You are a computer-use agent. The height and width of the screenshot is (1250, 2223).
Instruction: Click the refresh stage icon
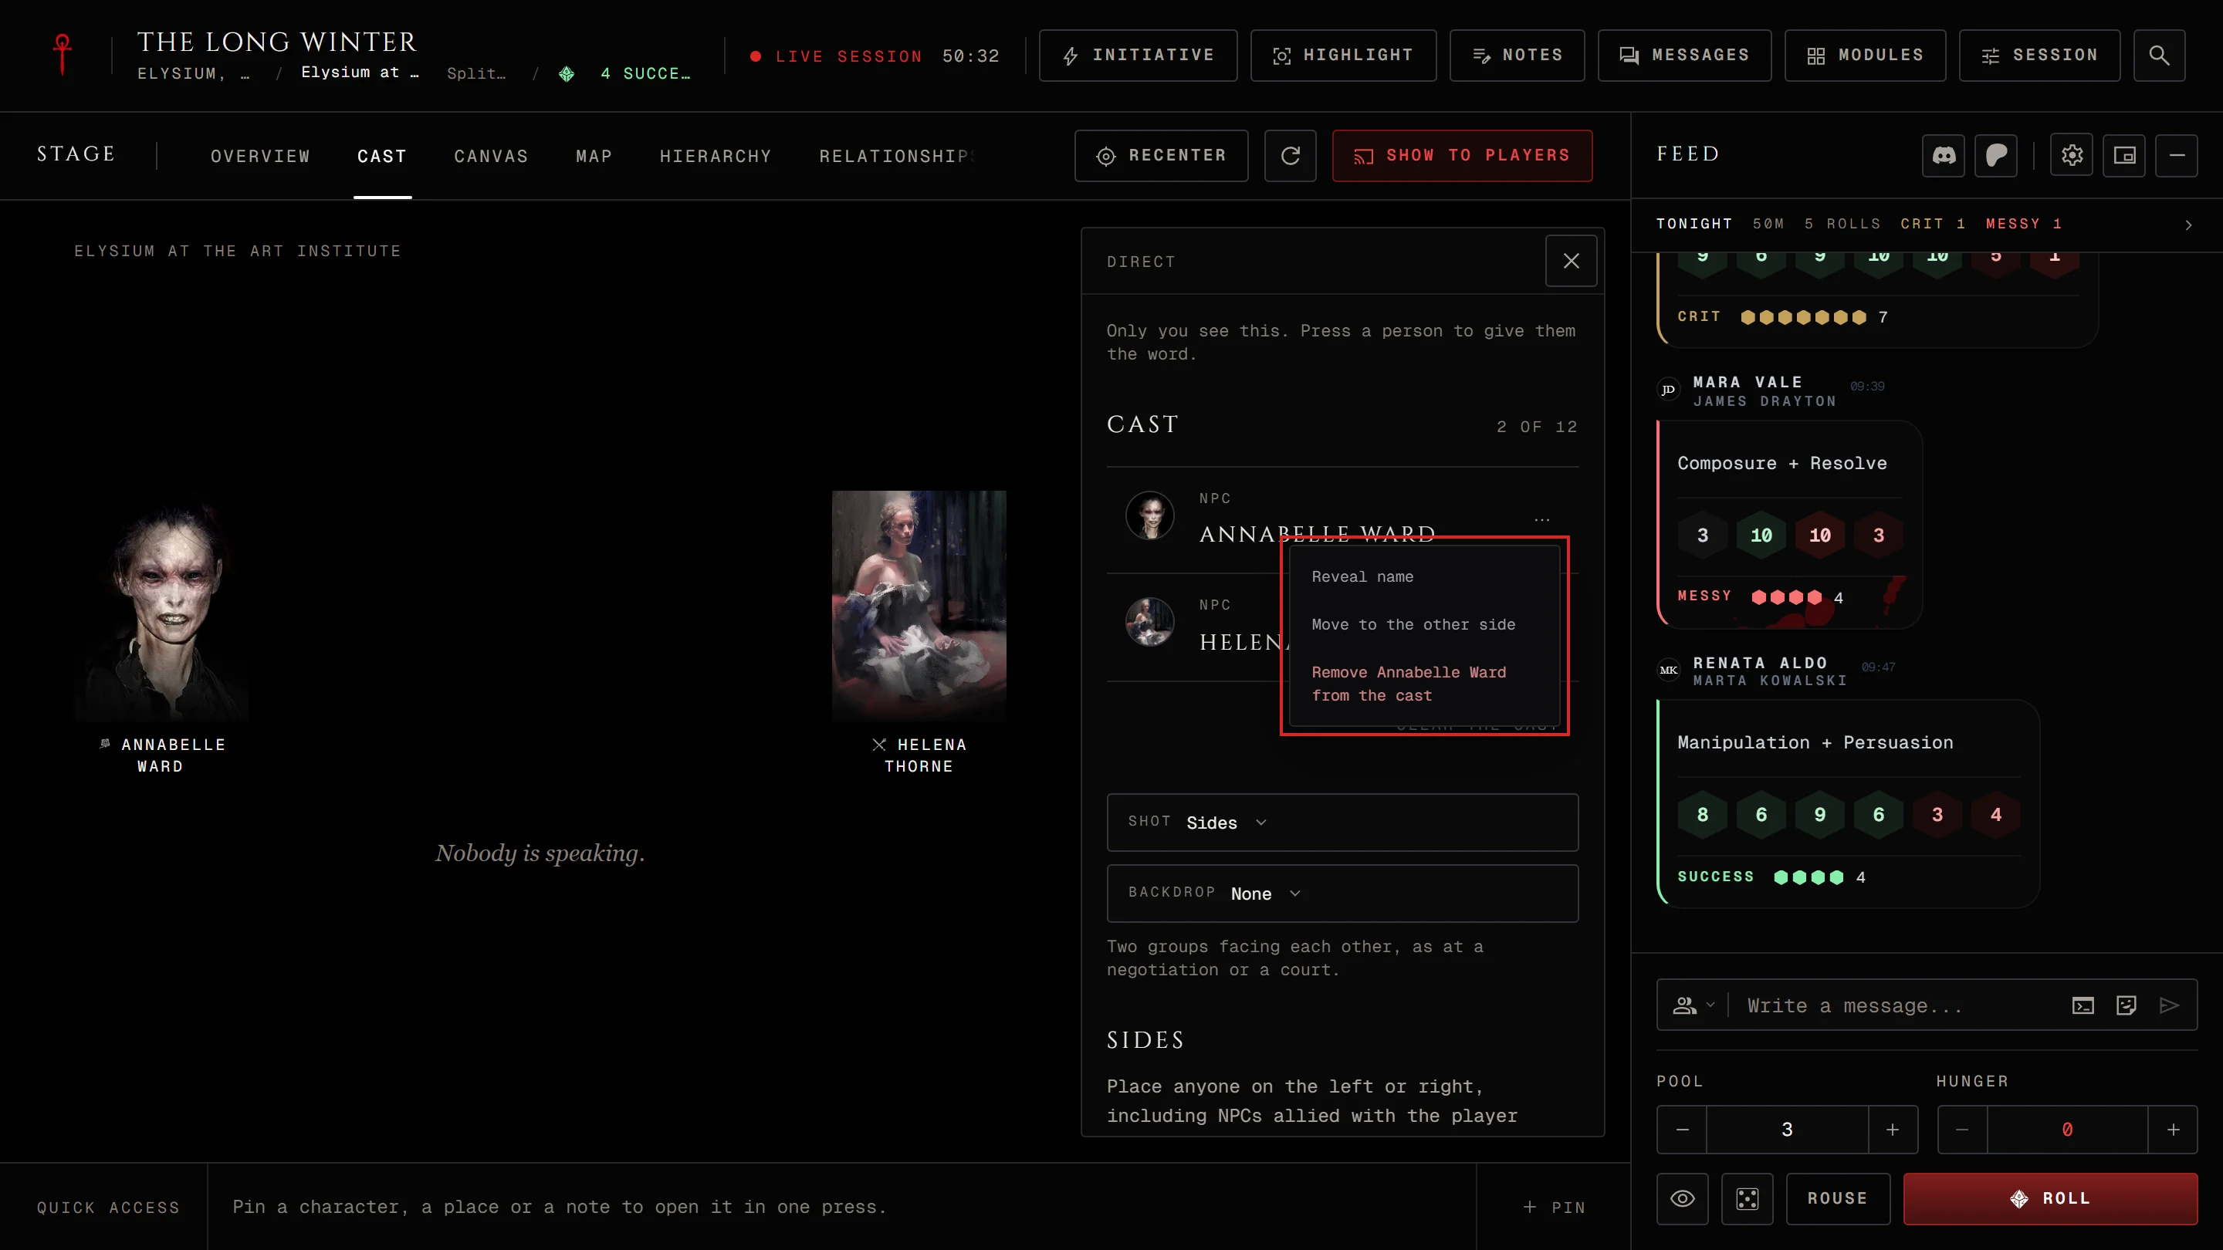[x=1290, y=155]
